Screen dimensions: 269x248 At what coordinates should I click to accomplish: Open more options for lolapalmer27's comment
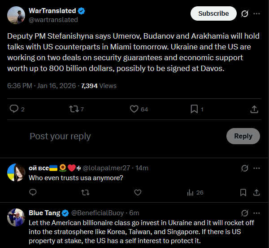(x=256, y=168)
